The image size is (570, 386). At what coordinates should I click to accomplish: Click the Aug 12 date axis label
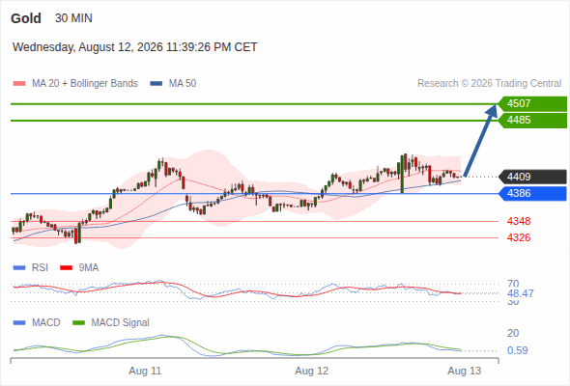tap(311, 371)
